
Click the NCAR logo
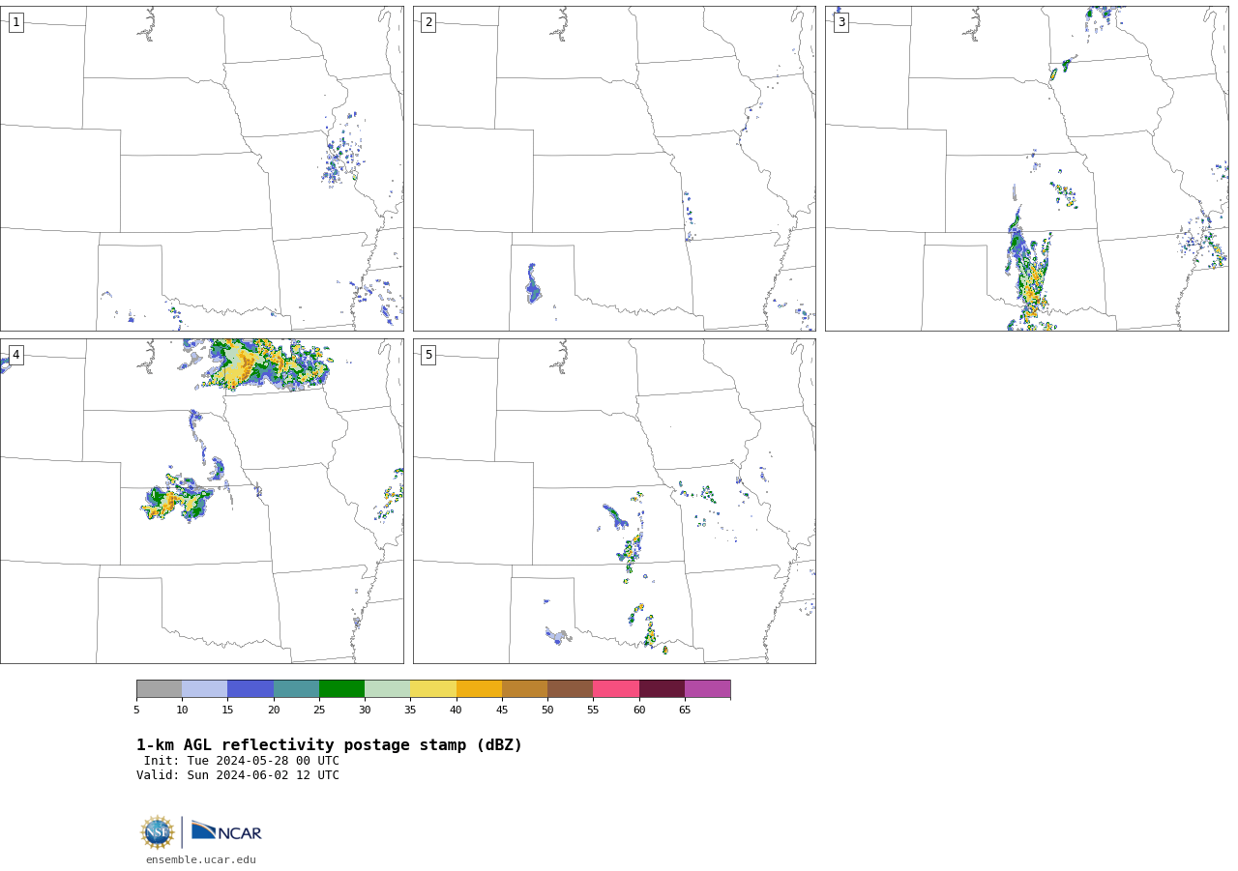click(x=226, y=831)
